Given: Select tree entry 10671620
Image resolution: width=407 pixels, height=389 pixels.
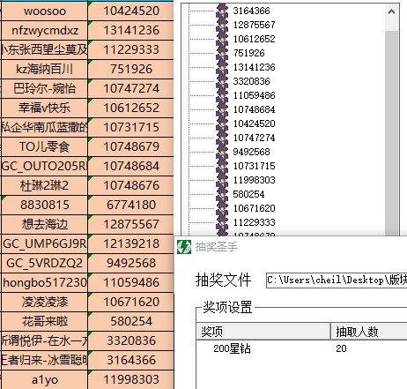Looking at the screenshot, I should (254, 208).
